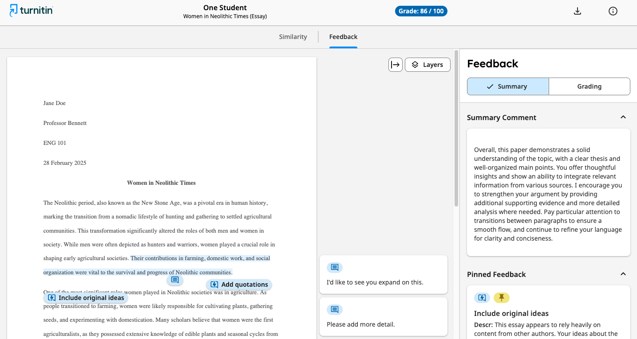Collapse the Summary Comment section
The width and height of the screenshot is (637, 339).
pyautogui.click(x=623, y=117)
